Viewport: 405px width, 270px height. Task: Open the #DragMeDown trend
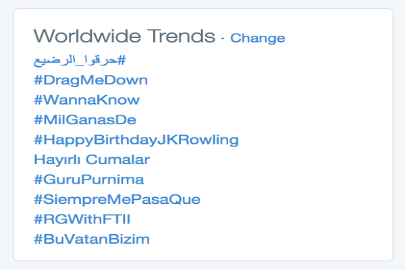click(90, 80)
